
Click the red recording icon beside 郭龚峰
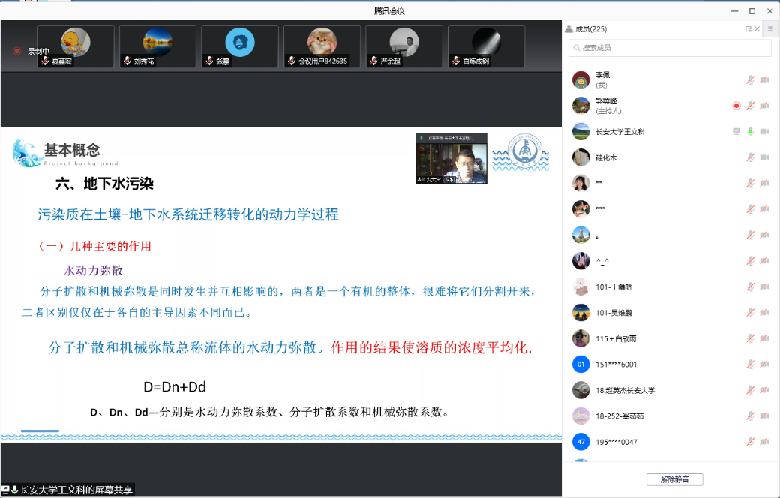point(736,106)
